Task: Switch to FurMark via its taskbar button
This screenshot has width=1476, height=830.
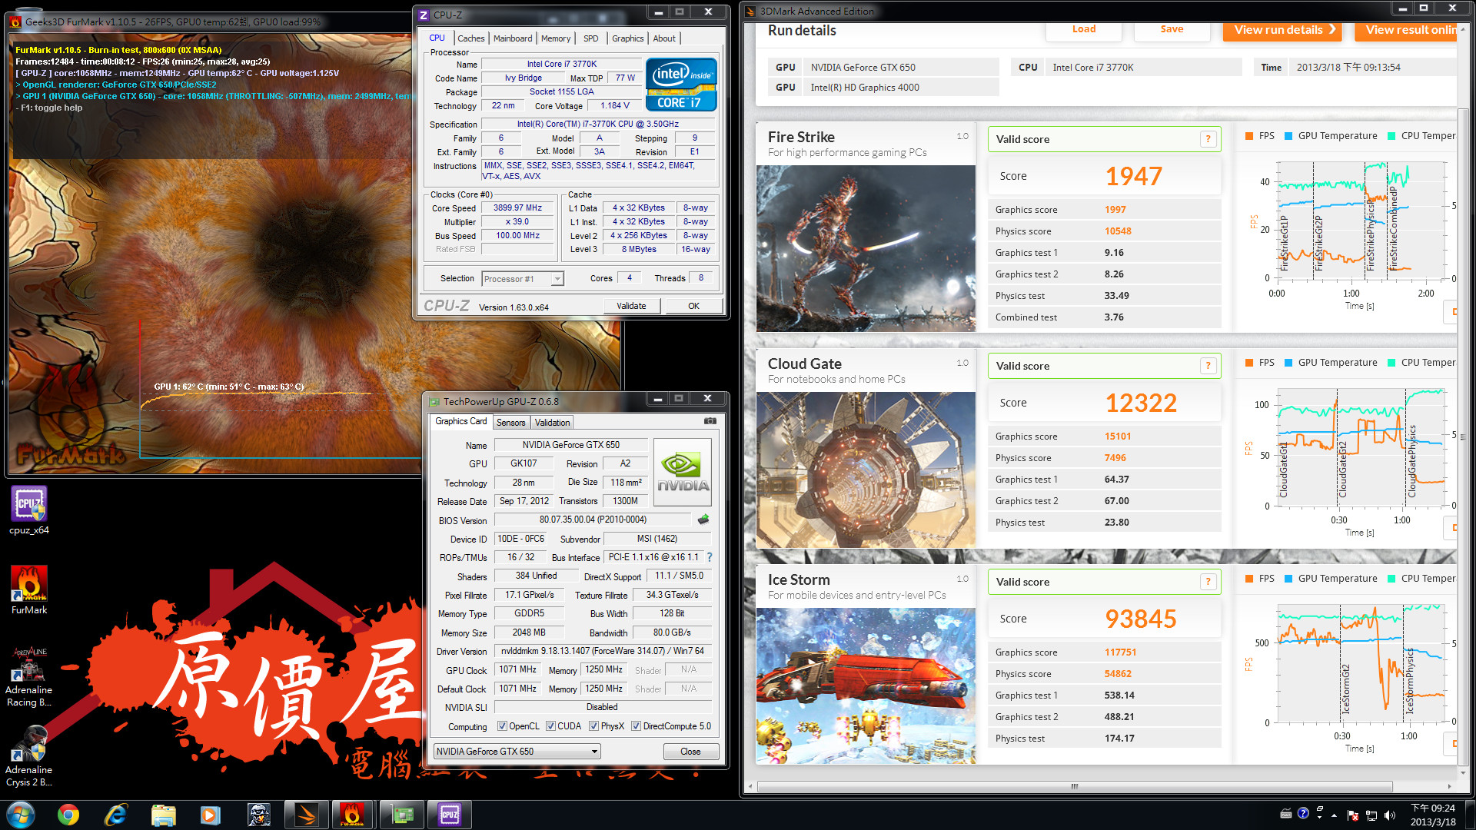Action: 353,815
